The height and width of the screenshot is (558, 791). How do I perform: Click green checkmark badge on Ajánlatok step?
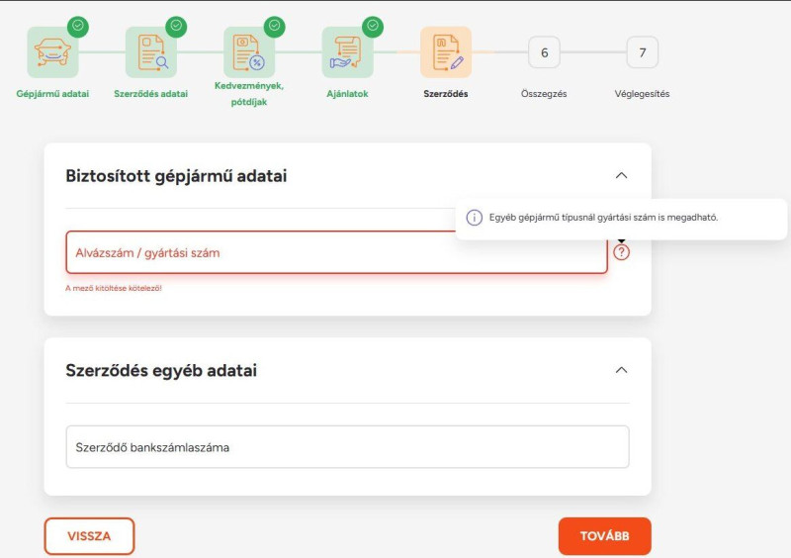tap(373, 27)
